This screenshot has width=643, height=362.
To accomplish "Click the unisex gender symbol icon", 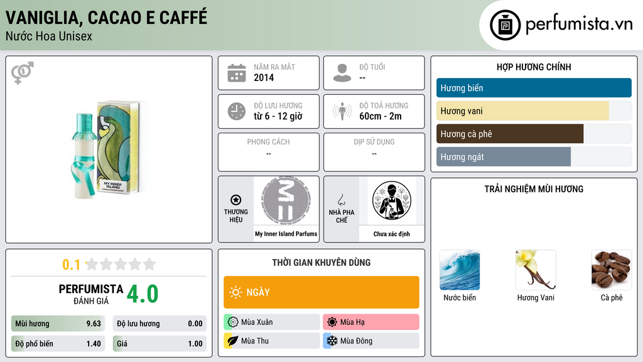I will 23,73.
